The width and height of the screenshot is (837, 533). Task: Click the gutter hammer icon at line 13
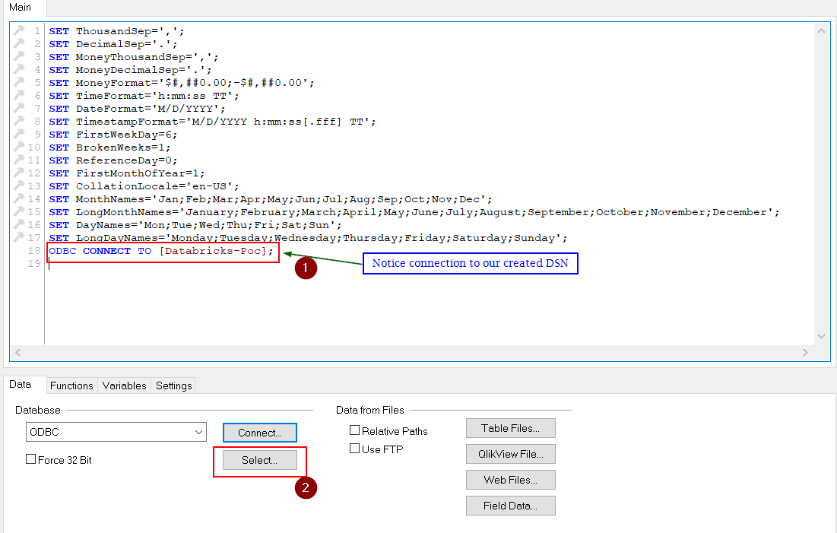click(19, 186)
